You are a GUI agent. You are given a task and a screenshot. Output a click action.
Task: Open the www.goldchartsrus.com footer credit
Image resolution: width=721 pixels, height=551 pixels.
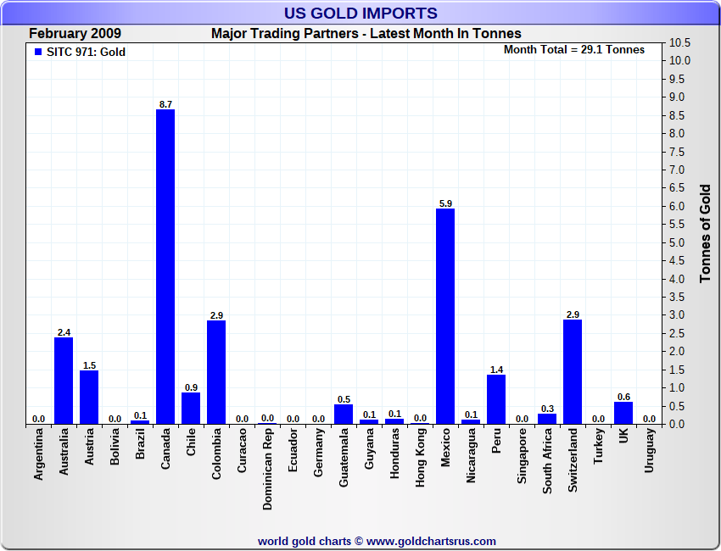(431, 542)
